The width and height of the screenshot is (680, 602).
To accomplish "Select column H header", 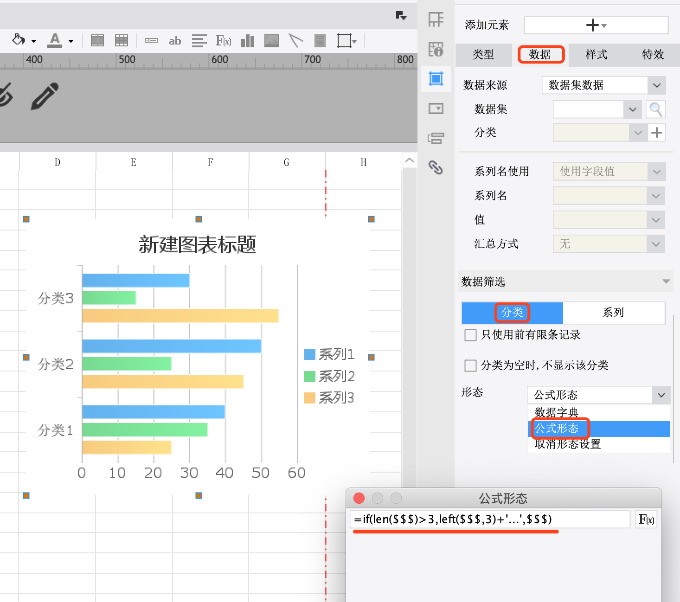I will click(364, 162).
